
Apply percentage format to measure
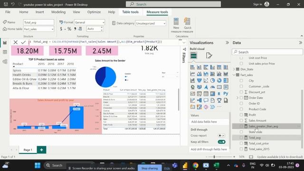[x=69, y=29]
